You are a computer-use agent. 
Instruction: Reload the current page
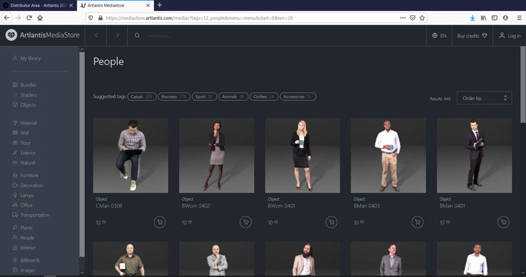pos(29,18)
